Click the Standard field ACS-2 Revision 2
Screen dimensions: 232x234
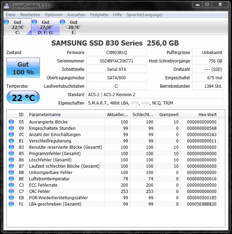tap(155, 94)
